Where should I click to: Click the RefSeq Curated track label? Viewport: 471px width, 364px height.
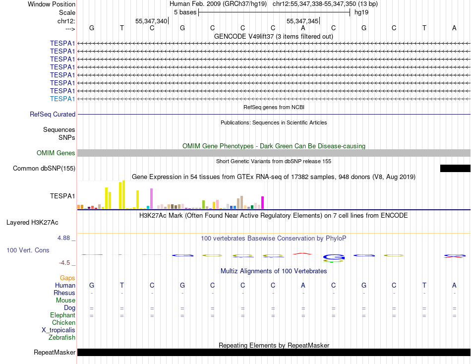tap(52, 114)
